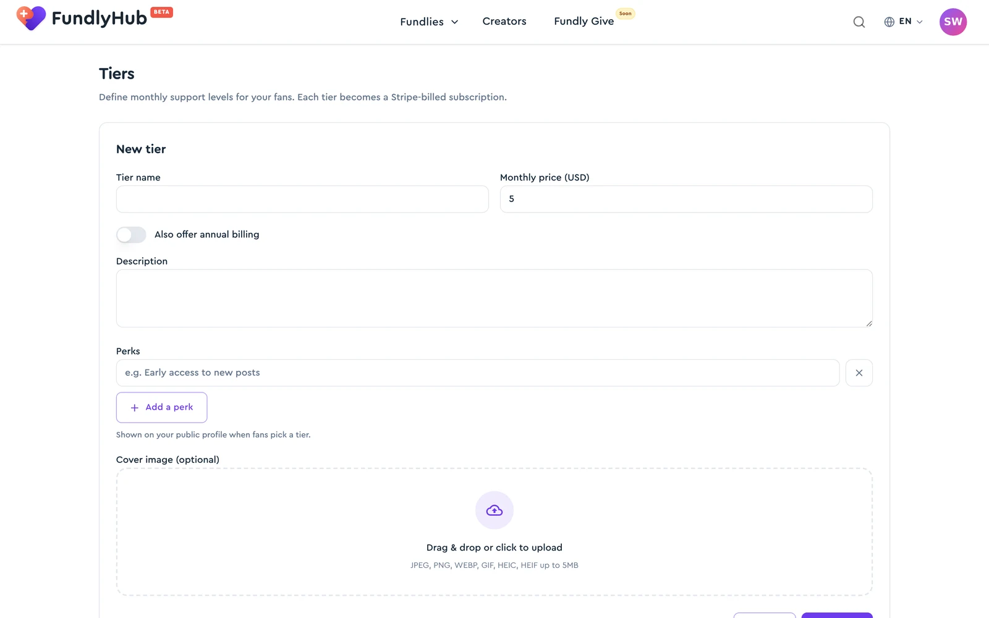Click the BETA badge beside the logo
This screenshot has height=618, width=989.
tap(161, 12)
